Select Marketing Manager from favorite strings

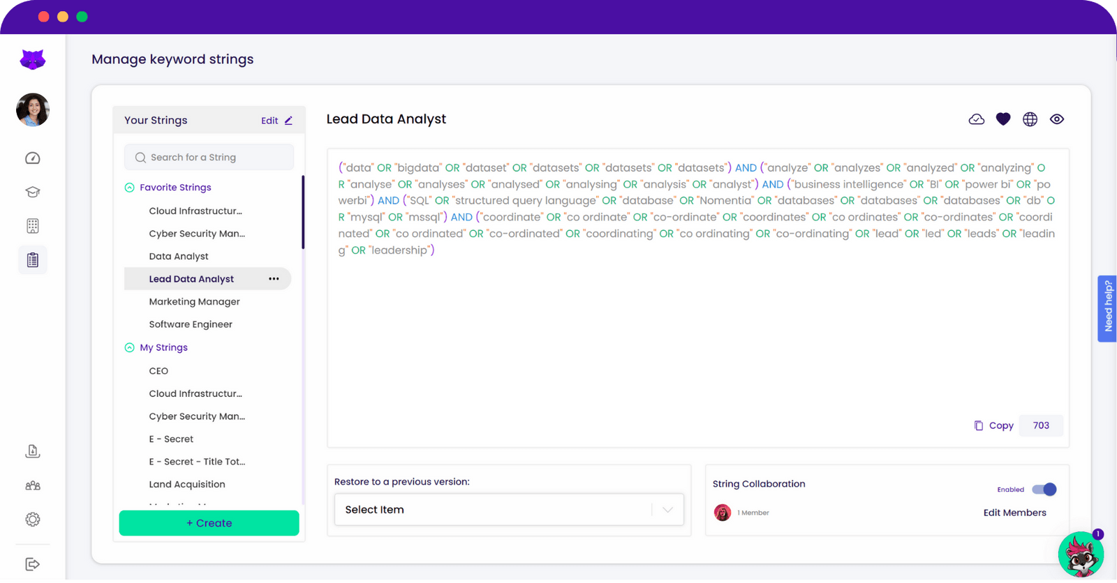(x=194, y=302)
